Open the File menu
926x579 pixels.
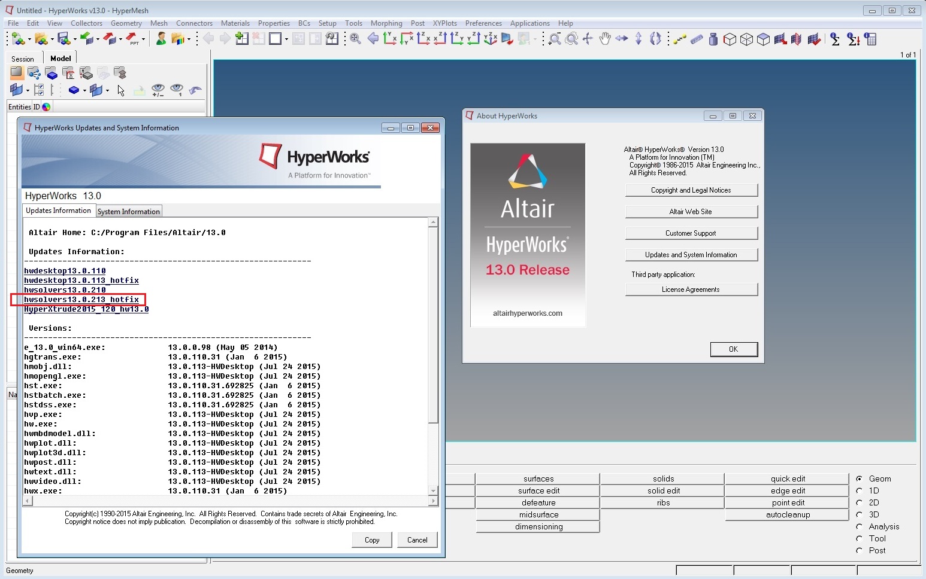point(13,23)
